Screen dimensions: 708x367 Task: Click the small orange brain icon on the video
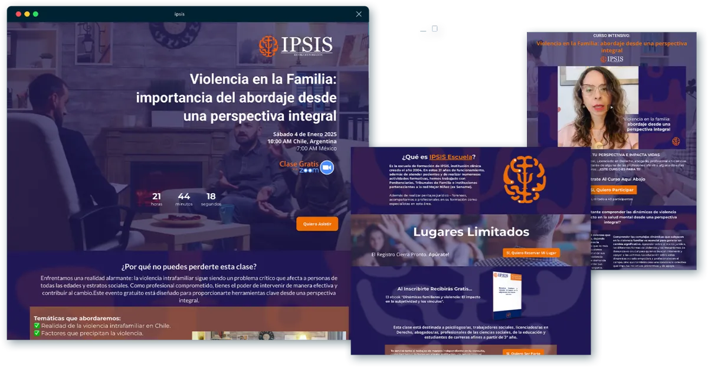[676, 141]
